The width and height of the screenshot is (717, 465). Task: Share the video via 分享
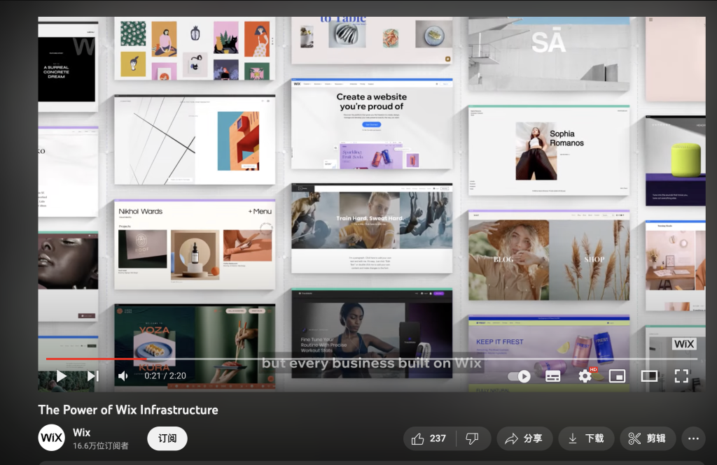click(x=524, y=438)
